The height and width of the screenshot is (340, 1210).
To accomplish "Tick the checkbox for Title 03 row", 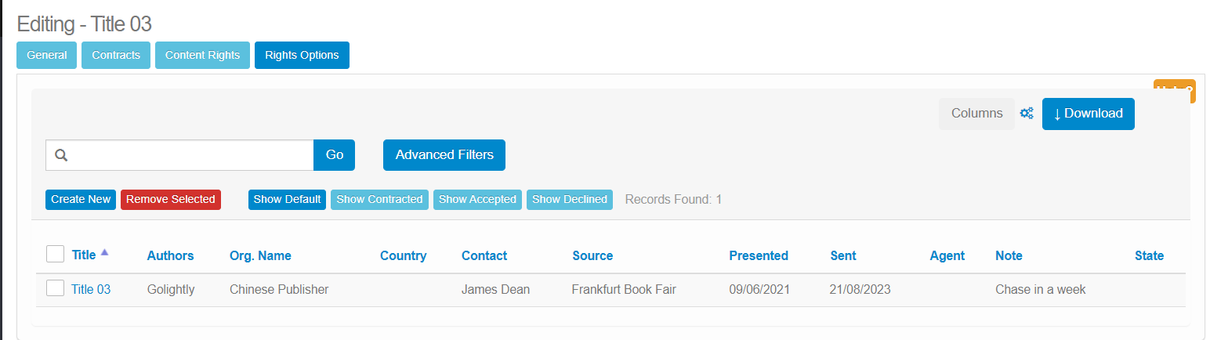I will pyautogui.click(x=55, y=289).
